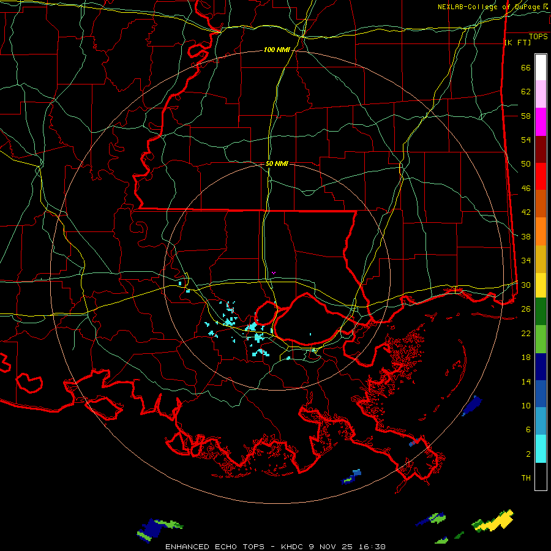Click the bright red legend swatch
The width and height of the screenshot is (551, 551).
pyautogui.click(x=541, y=177)
